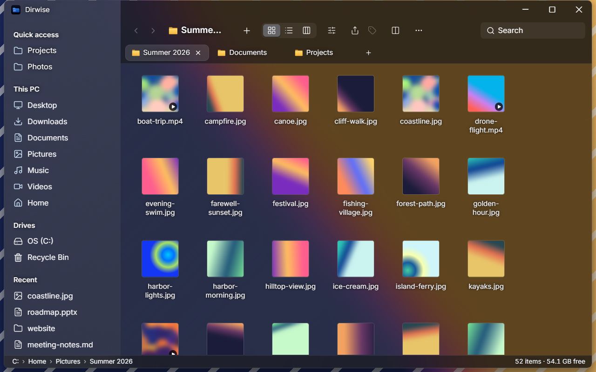The width and height of the screenshot is (596, 372).
Task: Open the view options sliders icon
Action: 332,31
